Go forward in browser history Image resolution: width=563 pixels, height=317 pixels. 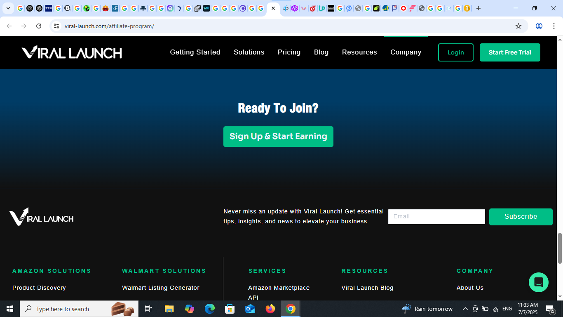(24, 26)
